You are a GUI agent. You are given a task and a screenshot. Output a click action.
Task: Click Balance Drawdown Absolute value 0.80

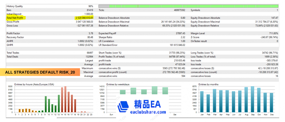click(x=183, y=18)
